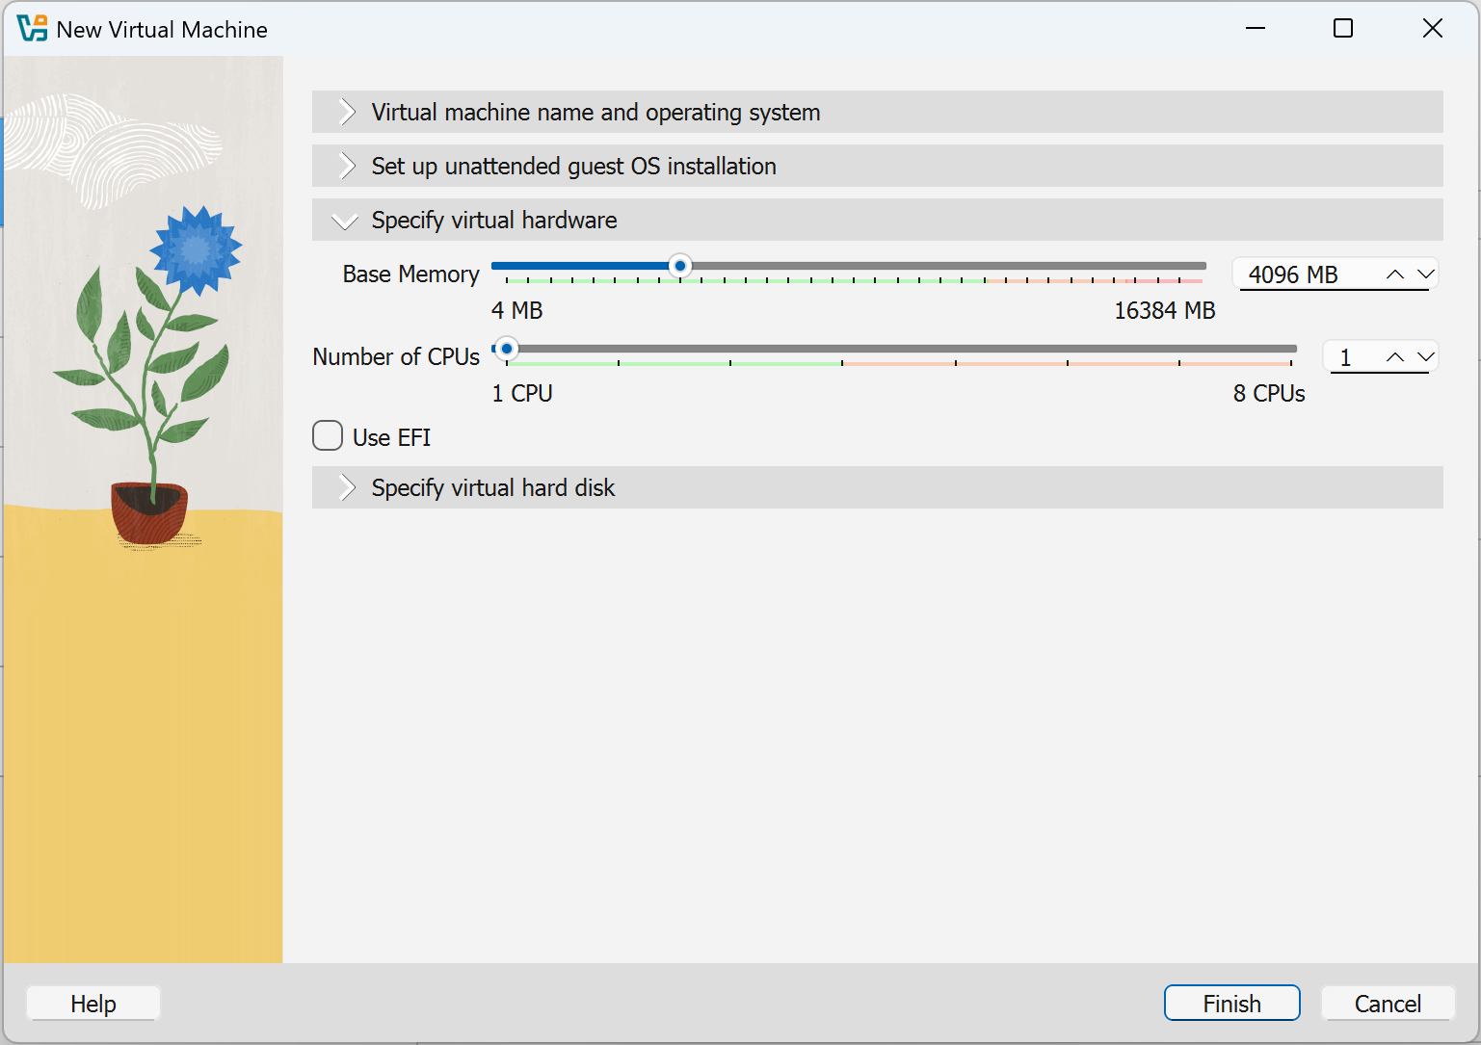Click the Number of CPUs label
This screenshot has height=1045, width=1481.
(396, 357)
